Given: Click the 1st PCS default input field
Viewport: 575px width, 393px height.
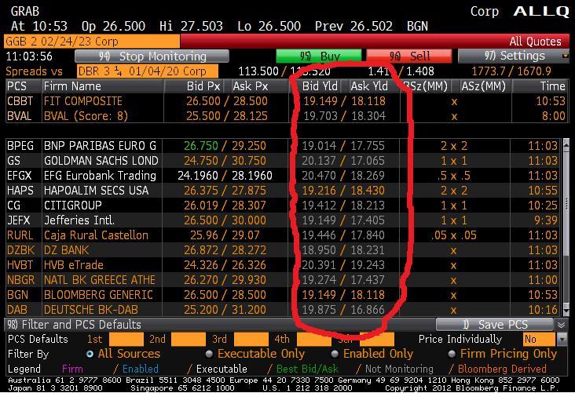Looking at the screenshot, I should pos(126,339).
